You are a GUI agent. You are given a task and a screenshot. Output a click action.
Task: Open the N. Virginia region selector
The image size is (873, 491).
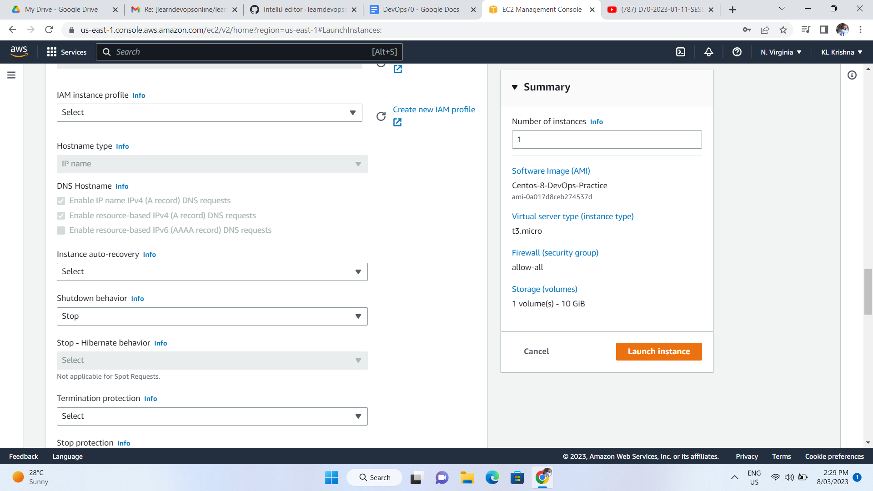coord(780,52)
